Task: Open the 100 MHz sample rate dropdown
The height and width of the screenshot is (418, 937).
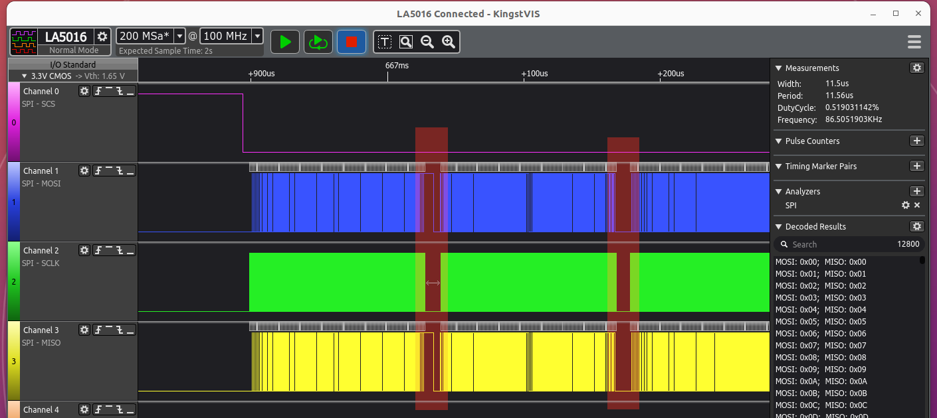Action: (x=258, y=36)
